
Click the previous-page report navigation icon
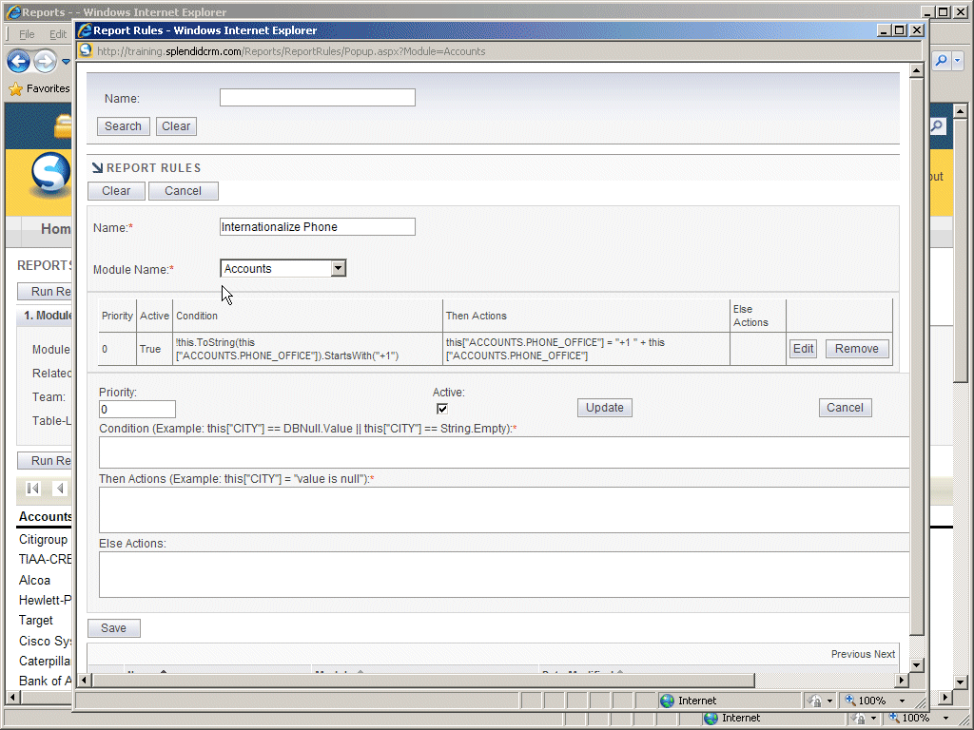tap(60, 489)
